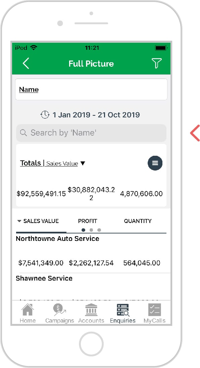Click the Totals link
200x368 pixels.
pyautogui.click(x=31, y=163)
